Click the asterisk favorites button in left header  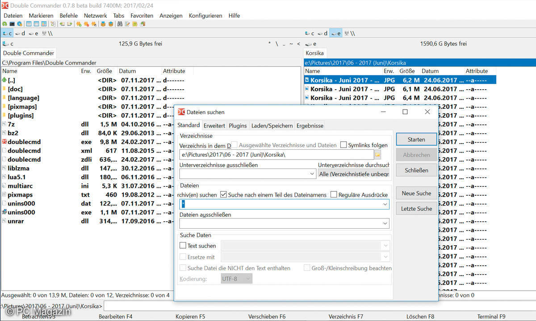click(269, 44)
